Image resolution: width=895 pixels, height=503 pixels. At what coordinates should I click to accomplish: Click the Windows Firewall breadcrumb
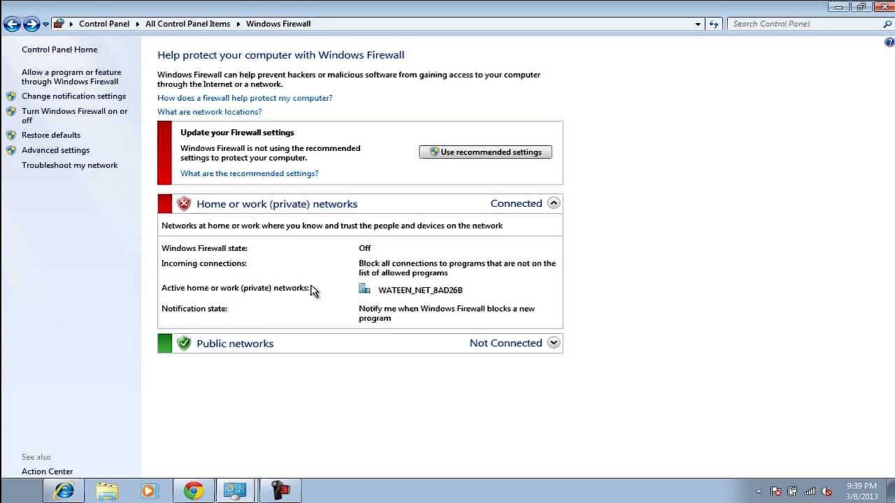[x=278, y=24]
